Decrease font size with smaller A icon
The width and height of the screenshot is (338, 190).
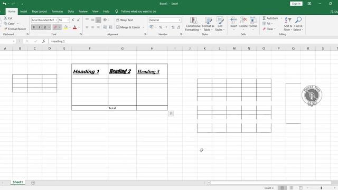[x=78, y=20]
